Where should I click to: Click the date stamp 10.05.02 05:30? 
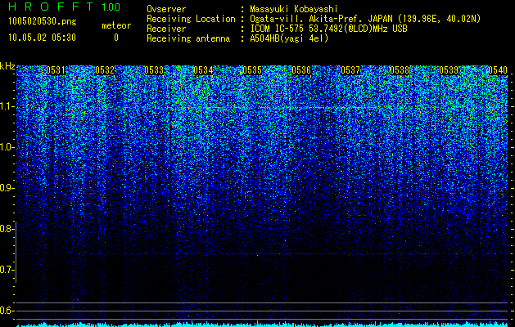pyautogui.click(x=42, y=38)
